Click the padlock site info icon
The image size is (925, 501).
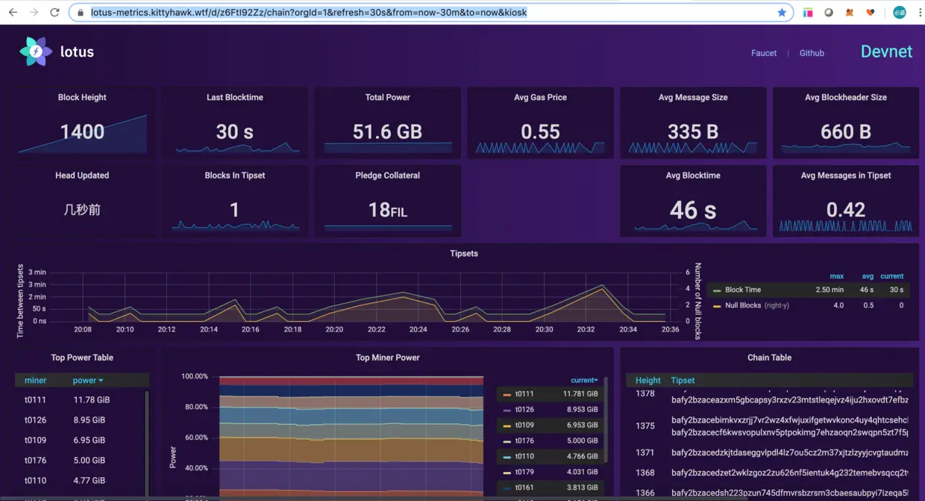point(81,13)
